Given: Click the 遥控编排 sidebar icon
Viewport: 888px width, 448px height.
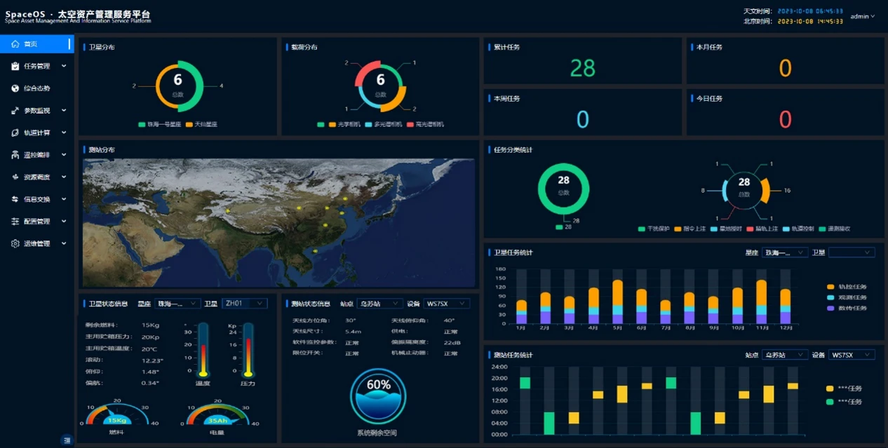Looking at the screenshot, I should click(15, 155).
